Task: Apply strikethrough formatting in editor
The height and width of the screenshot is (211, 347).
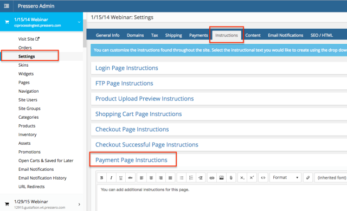Action: [130, 177]
